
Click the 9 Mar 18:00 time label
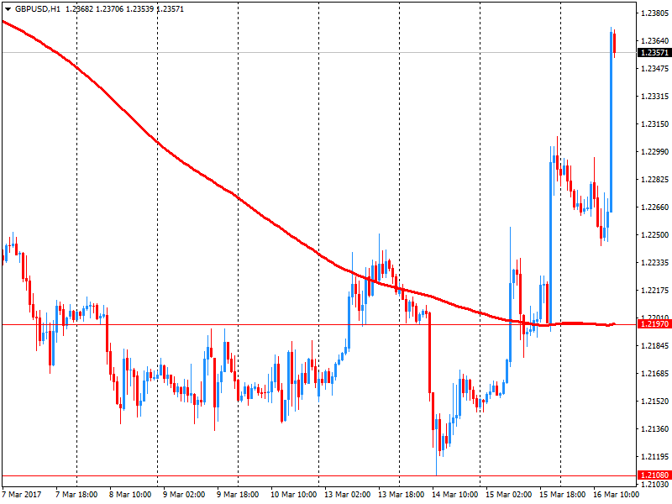coord(238,495)
